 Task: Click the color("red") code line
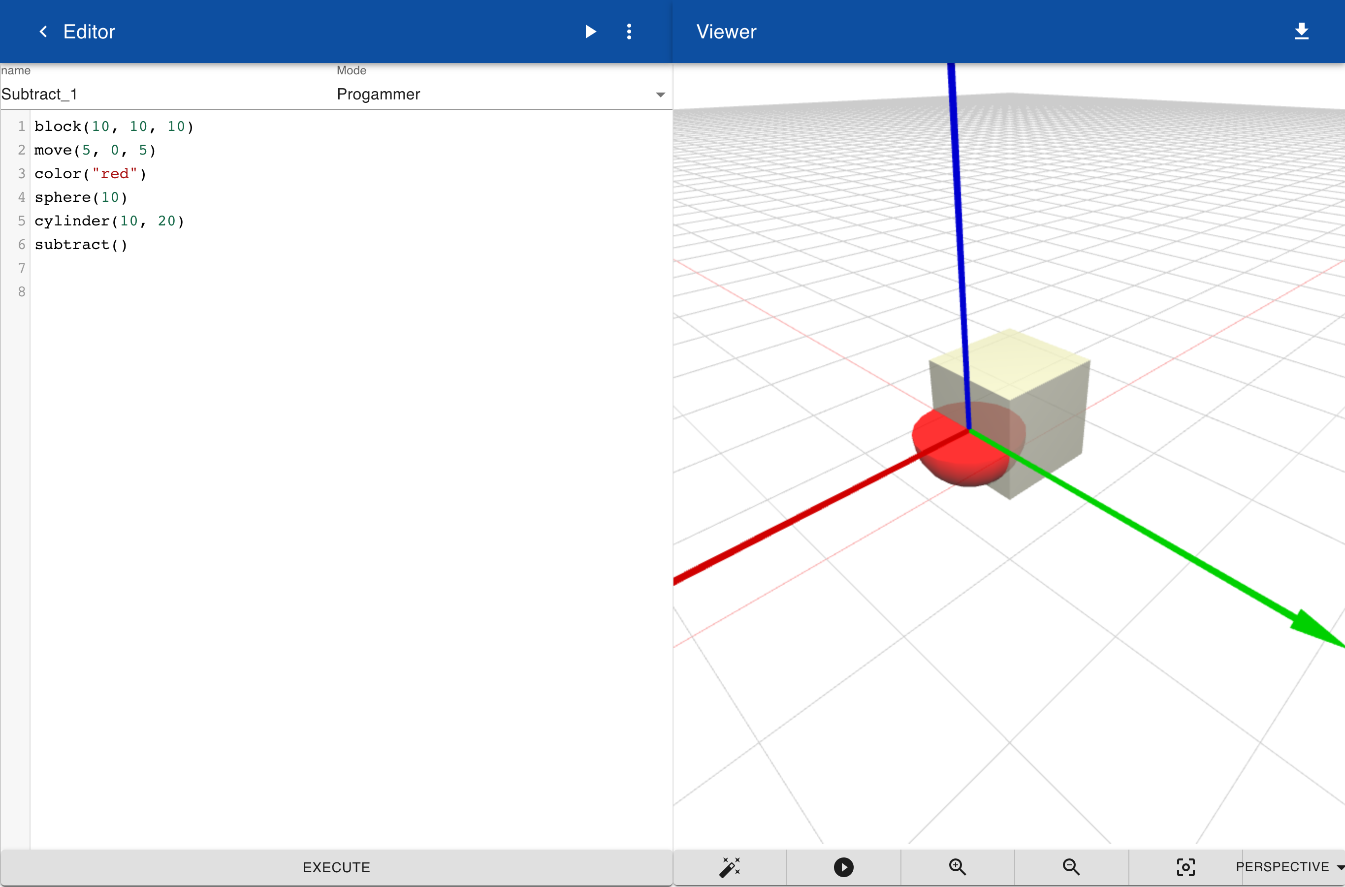click(x=91, y=174)
